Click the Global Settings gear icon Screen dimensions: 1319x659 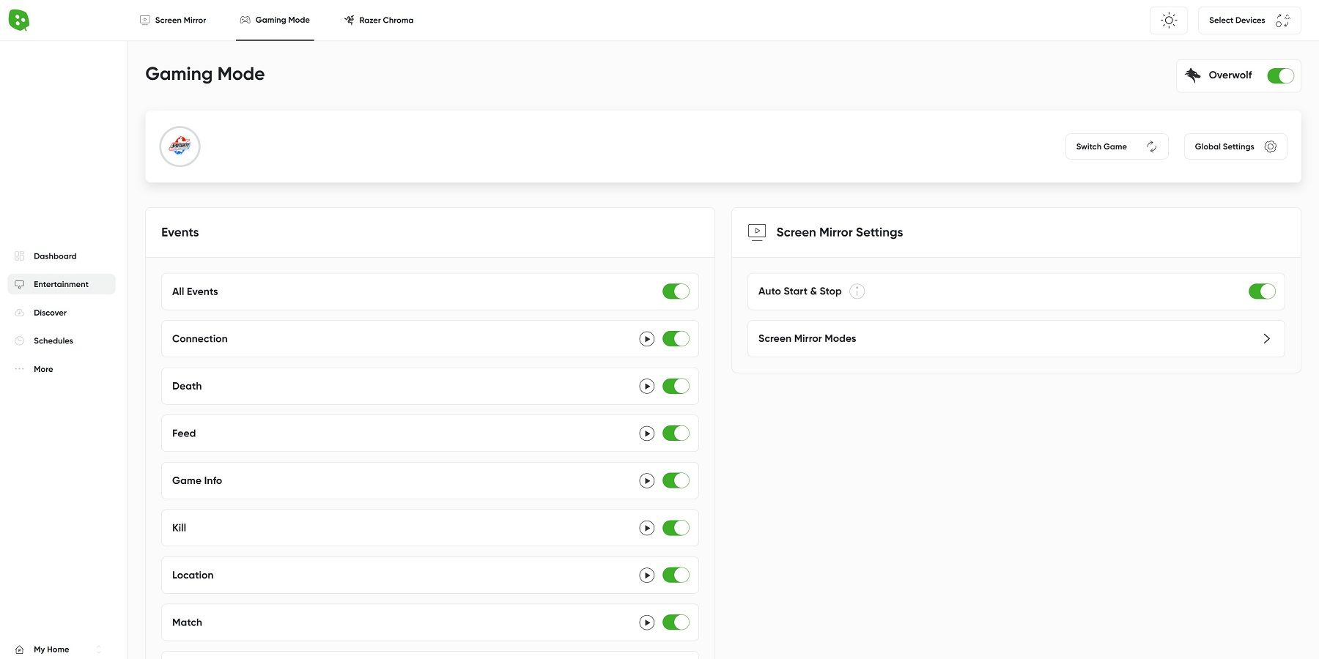click(1271, 146)
